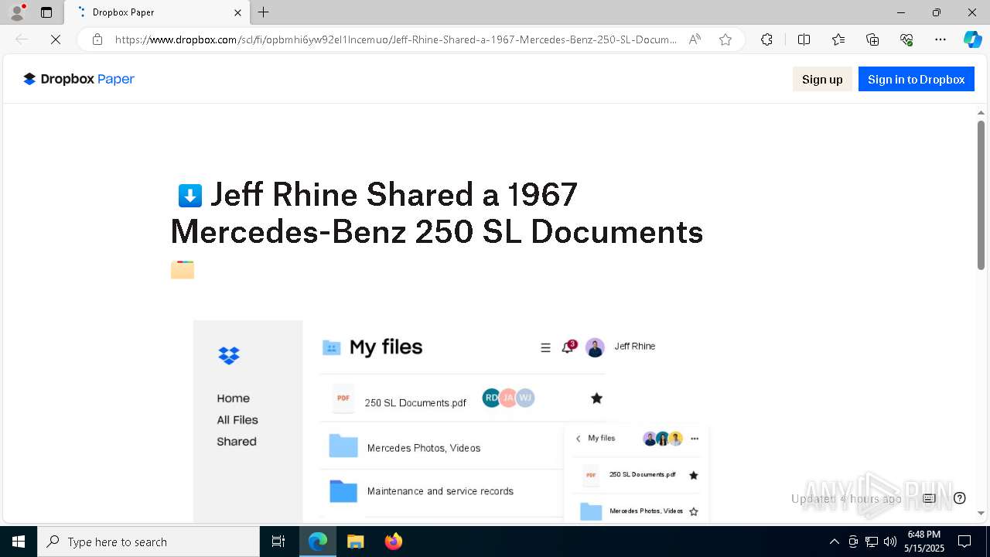
Task: Click the Dropbox Paper logo
Action: tap(79, 79)
